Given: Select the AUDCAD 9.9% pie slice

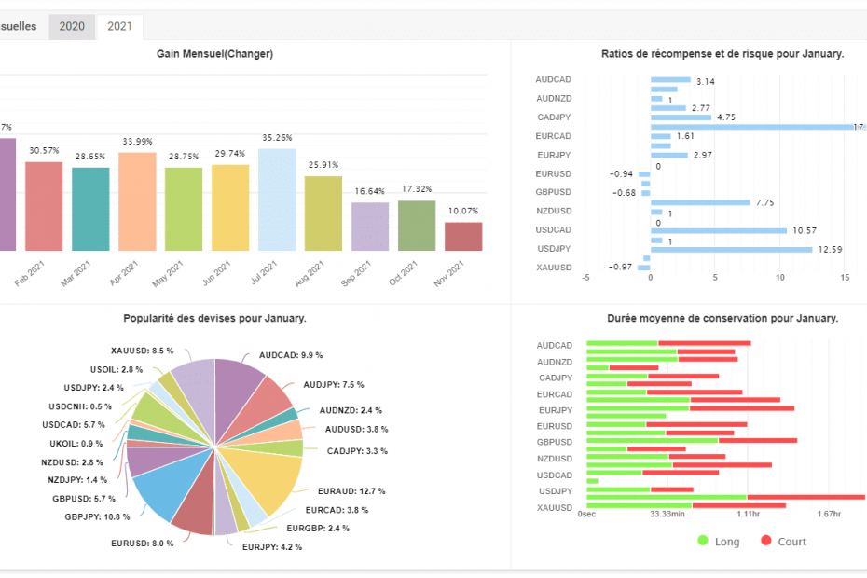Looking at the screenshot, I should pos(241,382).
